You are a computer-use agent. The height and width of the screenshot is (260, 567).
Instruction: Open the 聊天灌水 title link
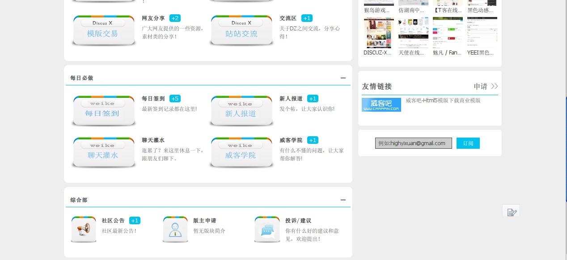point(153,140)
